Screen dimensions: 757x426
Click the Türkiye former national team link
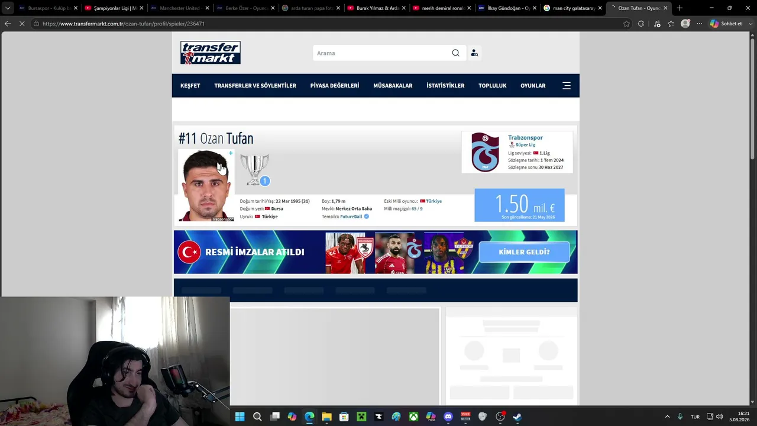click(434, 201)
